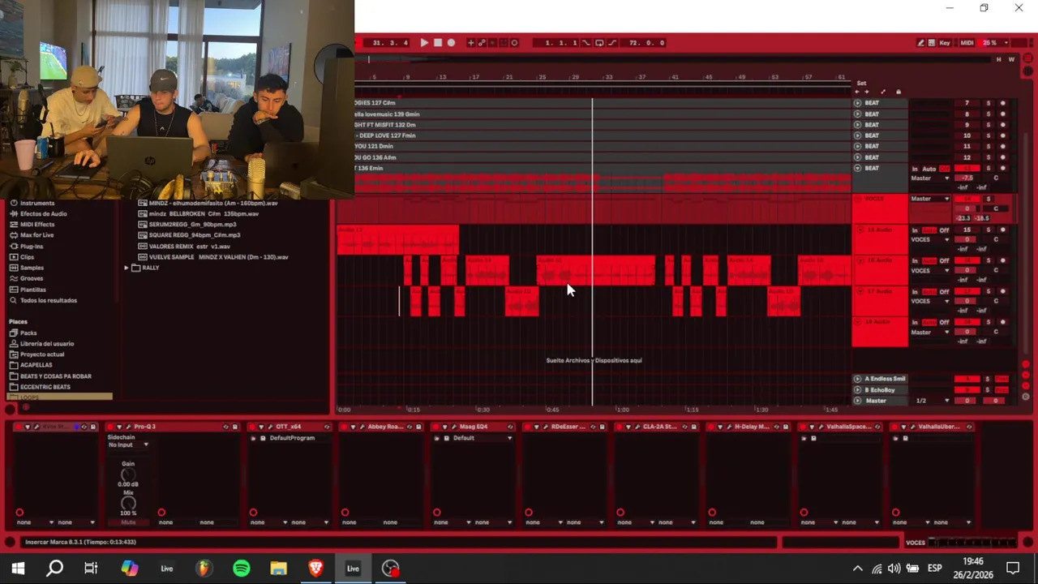Open Max for Live browser category
Screen dimensions: 1038x584
tap(37, 235)
